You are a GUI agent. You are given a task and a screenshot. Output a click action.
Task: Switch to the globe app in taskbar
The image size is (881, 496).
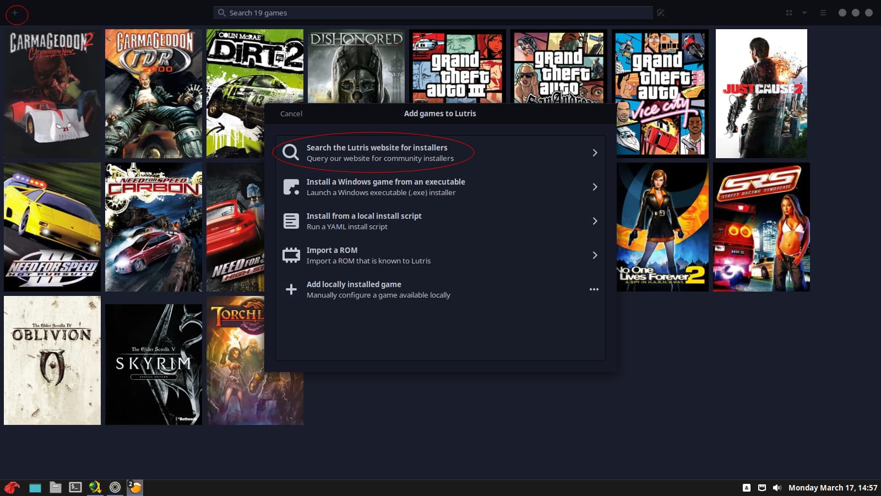95,487
